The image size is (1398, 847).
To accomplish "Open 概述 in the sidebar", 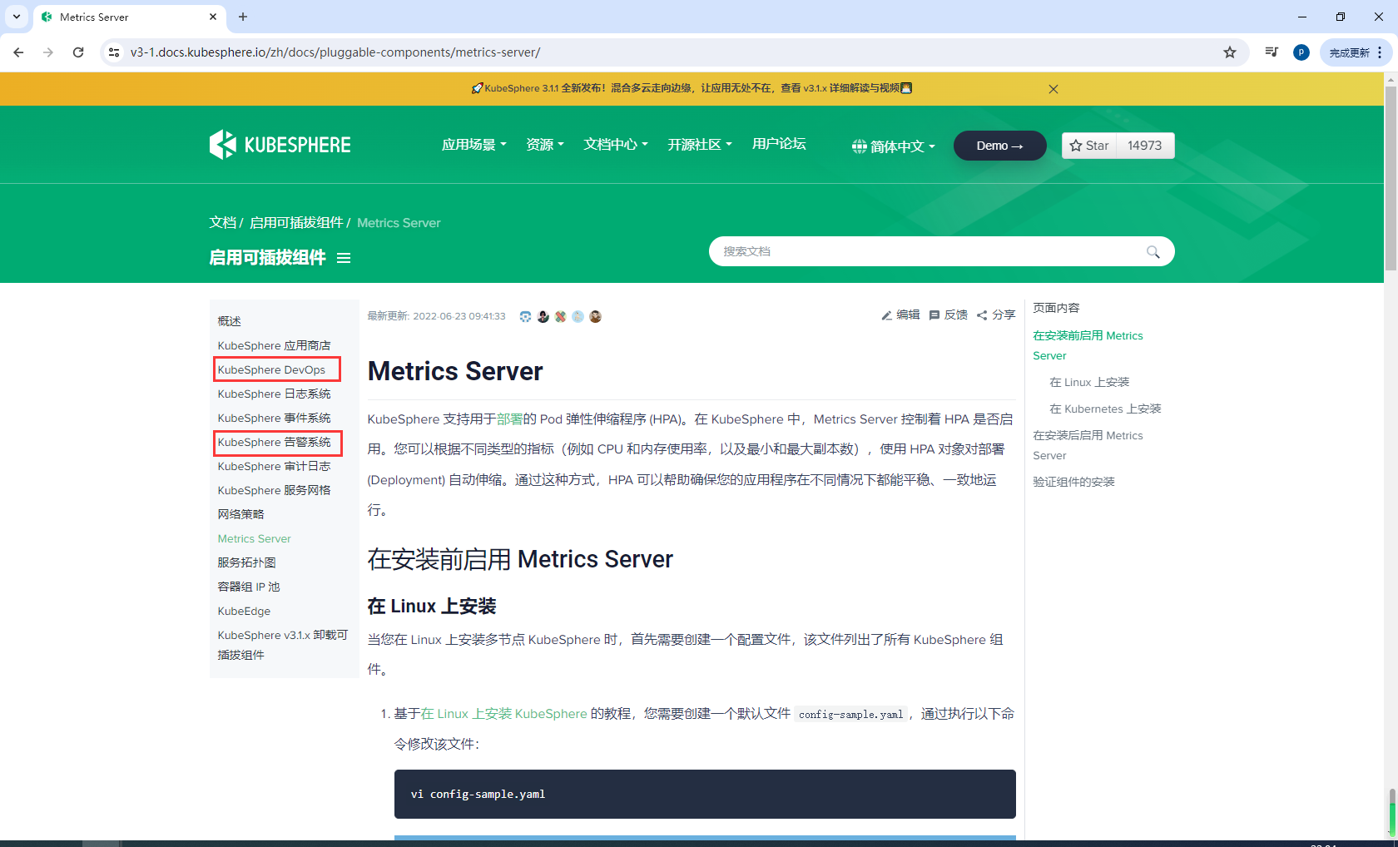I will pos(230,321).
